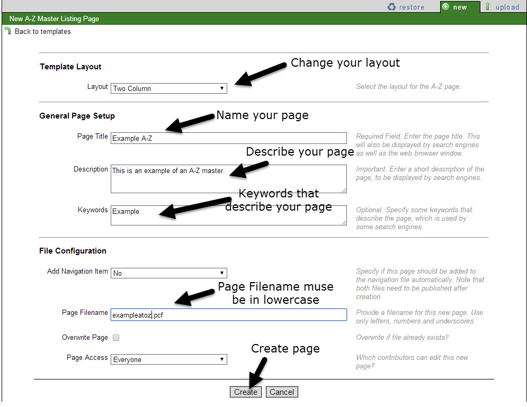Click the recycle restore icon
The width and height of the screenshot is (527, 407).
[x=391, y=7]
